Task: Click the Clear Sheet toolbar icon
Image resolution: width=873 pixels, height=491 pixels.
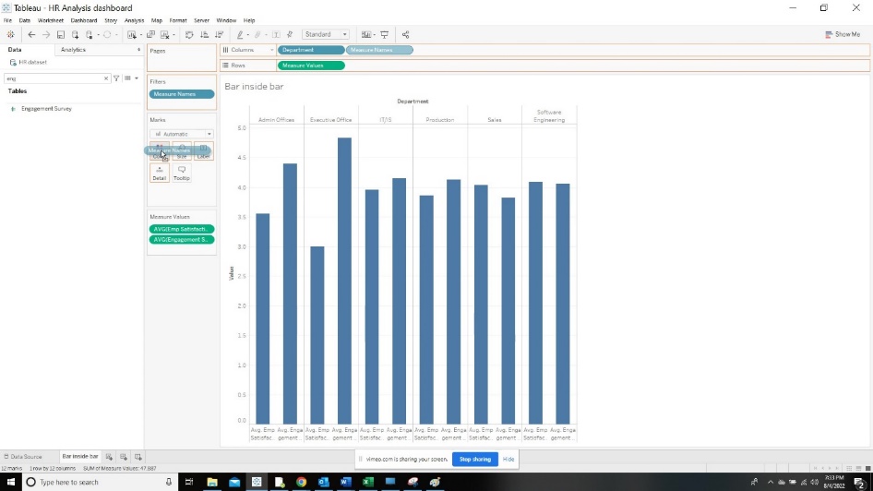Action: [x=165, y=34]
